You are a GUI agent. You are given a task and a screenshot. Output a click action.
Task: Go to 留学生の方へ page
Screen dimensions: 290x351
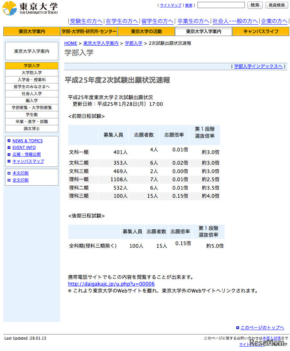click(157, 21)
